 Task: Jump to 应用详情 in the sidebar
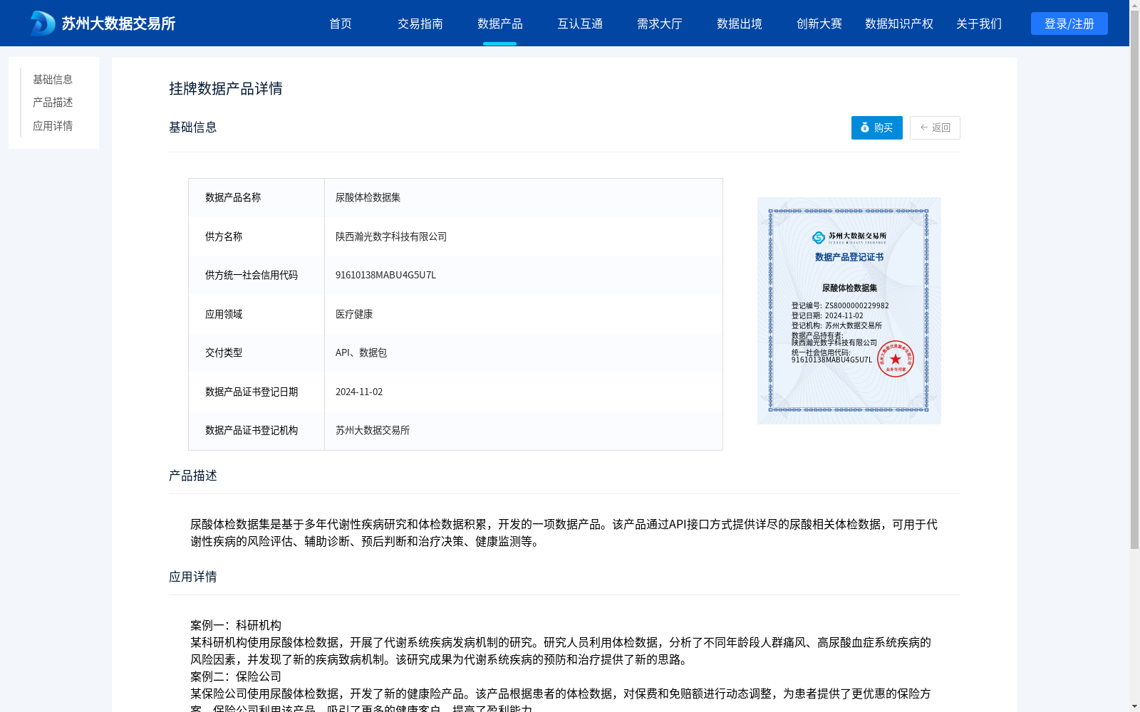[x=53, y=126]
